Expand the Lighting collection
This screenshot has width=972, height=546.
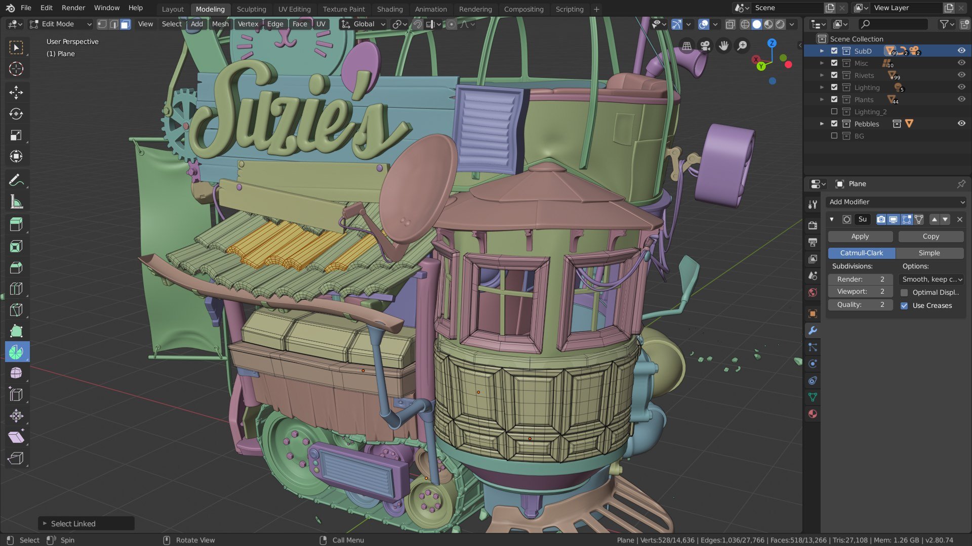[x=822, y=86]
